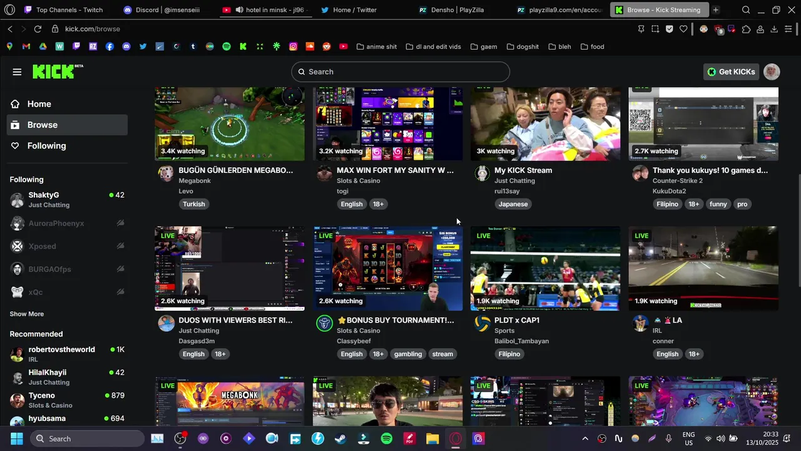Switch to the 'hotel in minsk' YouTube tab
The image size is (801, 451).
[265, 9]
